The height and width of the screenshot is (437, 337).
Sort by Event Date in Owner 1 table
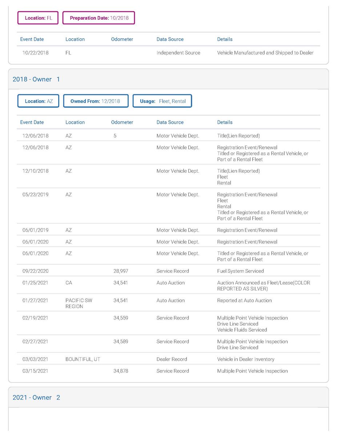coord(32,122)
